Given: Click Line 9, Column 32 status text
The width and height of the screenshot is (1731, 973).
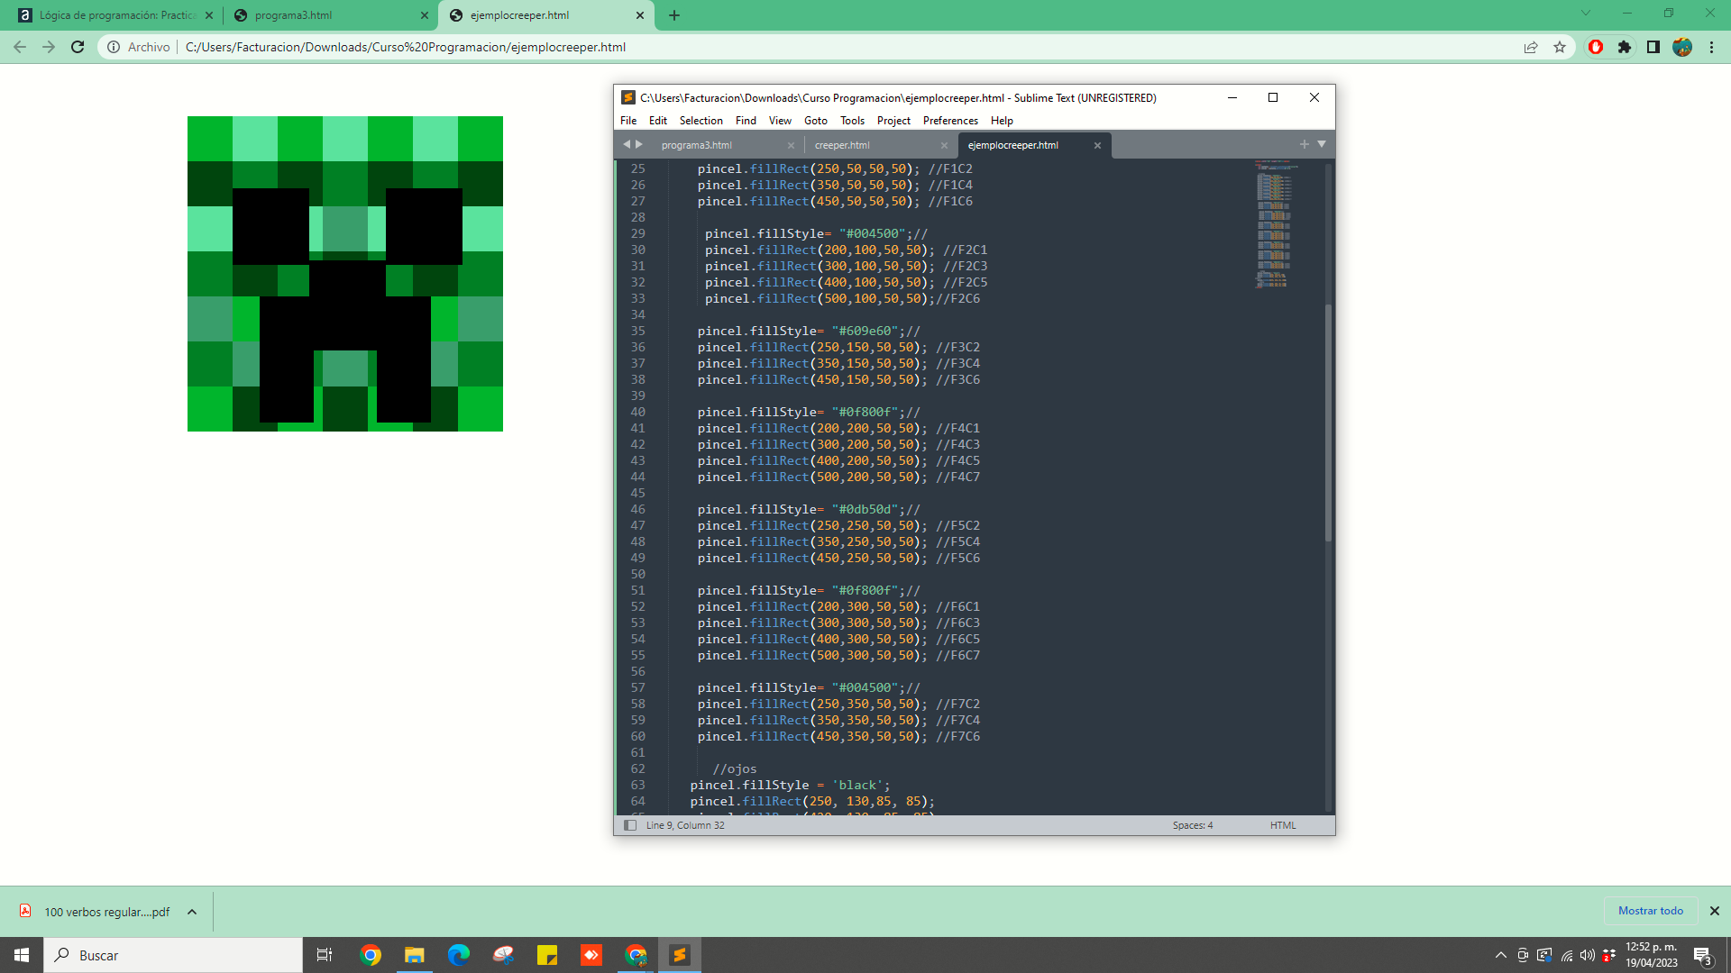Looking at the screenshot, I should (x=685, y=825).
